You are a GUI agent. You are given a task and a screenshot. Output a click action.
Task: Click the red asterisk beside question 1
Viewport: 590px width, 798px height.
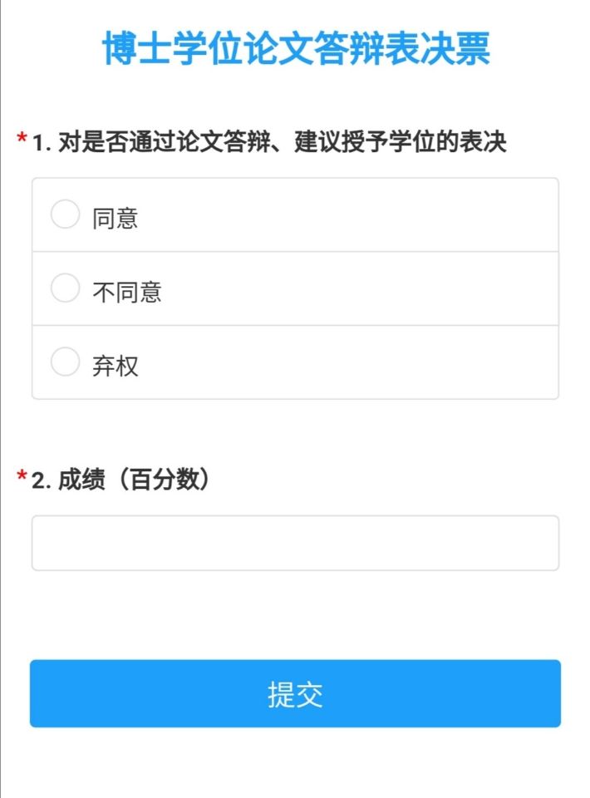(x=22, y=140)
